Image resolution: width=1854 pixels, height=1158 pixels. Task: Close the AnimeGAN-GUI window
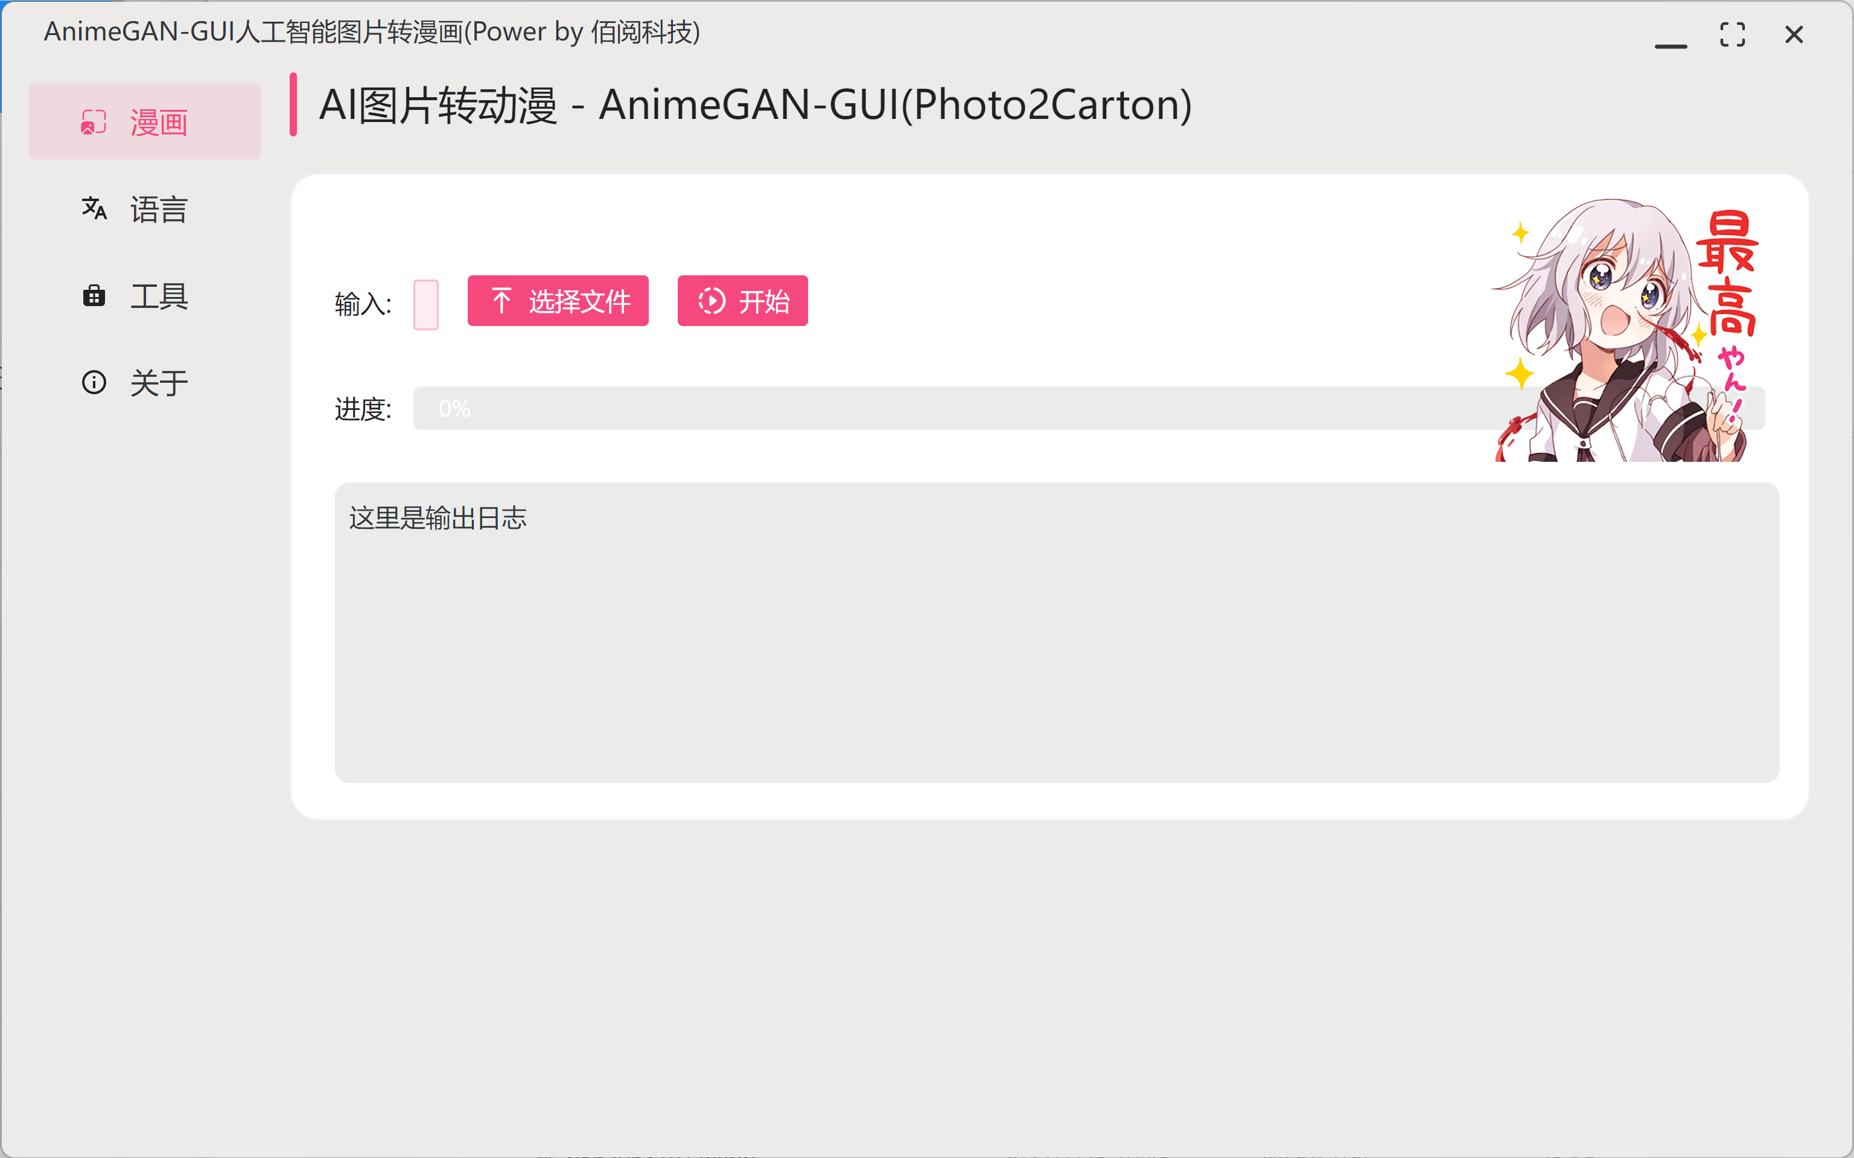1794,34
